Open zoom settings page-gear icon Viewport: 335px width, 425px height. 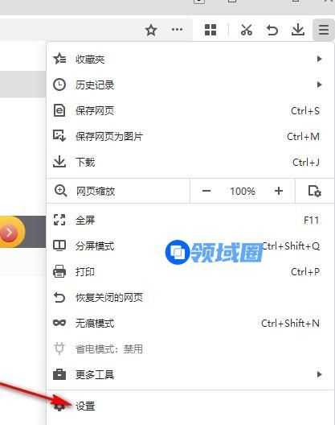click(315, 191)
